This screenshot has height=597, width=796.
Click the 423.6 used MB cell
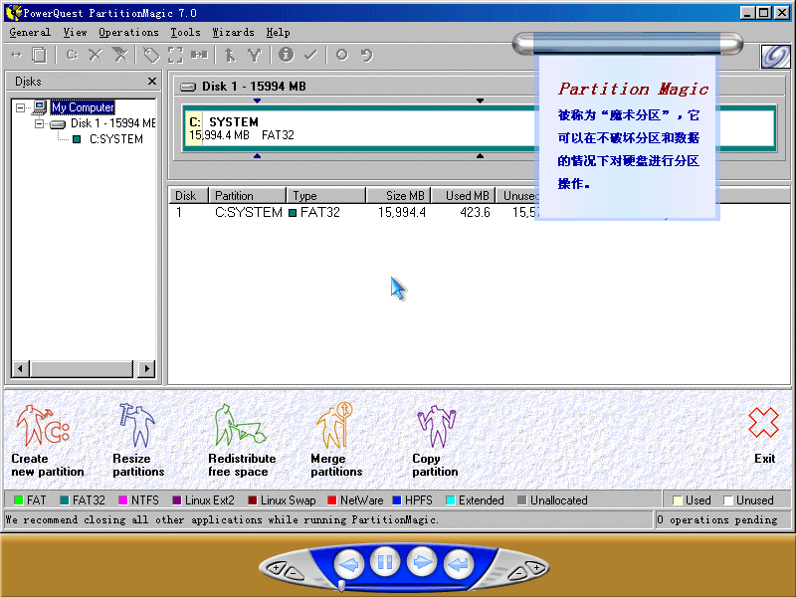click(475, 212)
